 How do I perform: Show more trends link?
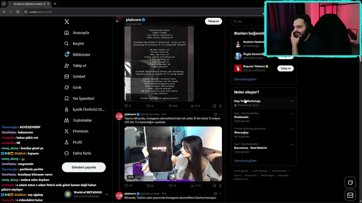point(245,161)
